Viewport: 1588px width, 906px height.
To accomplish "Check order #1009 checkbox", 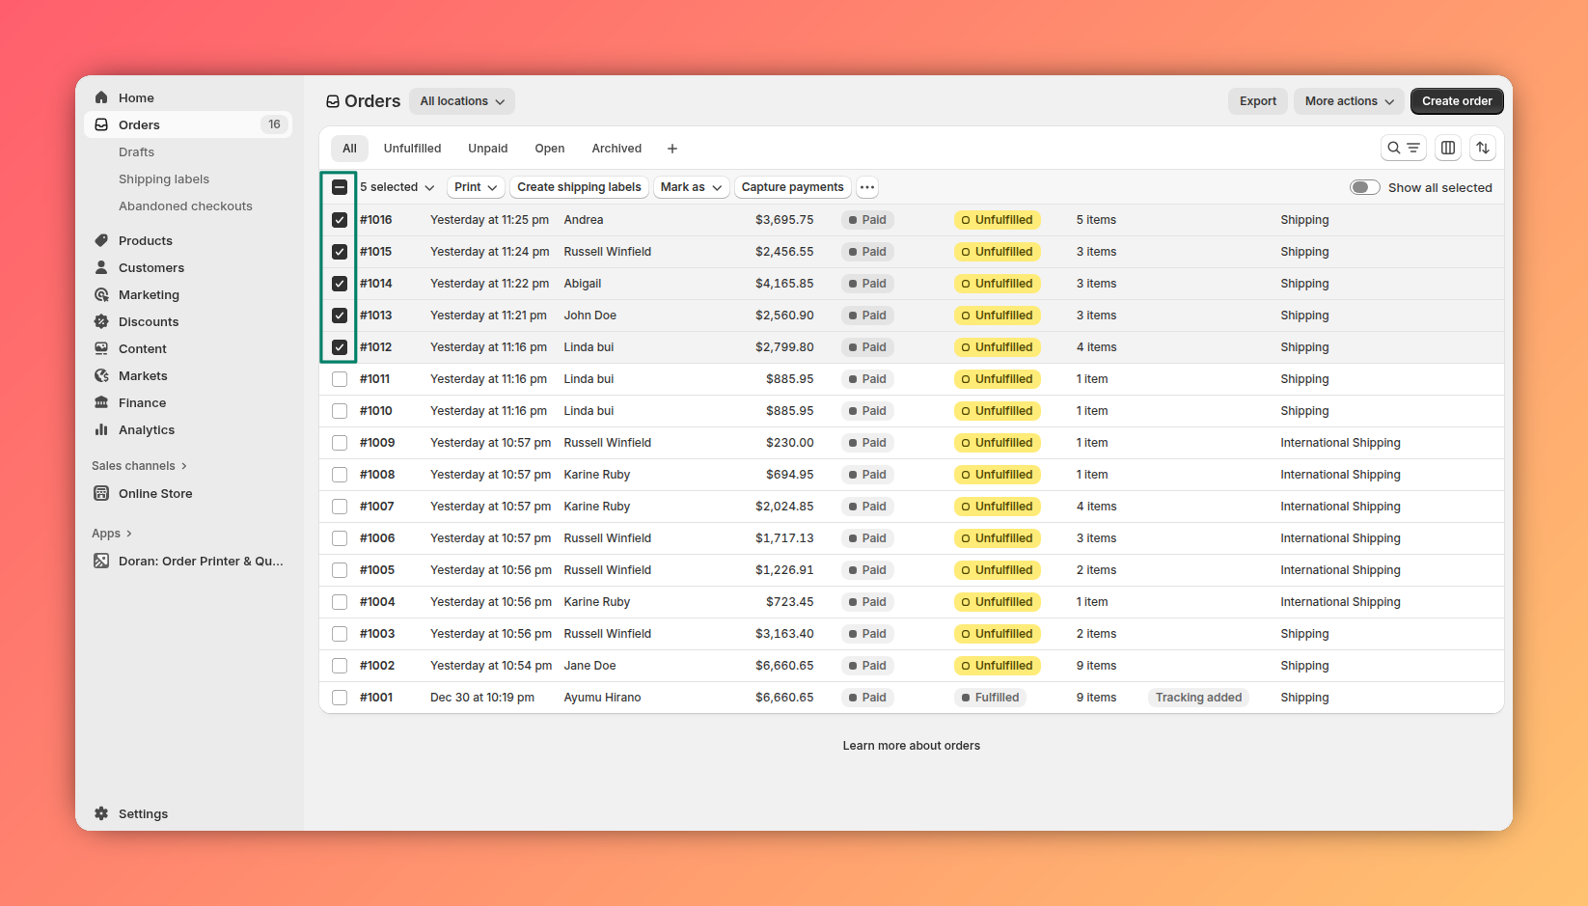I will [x=340, y=443].
